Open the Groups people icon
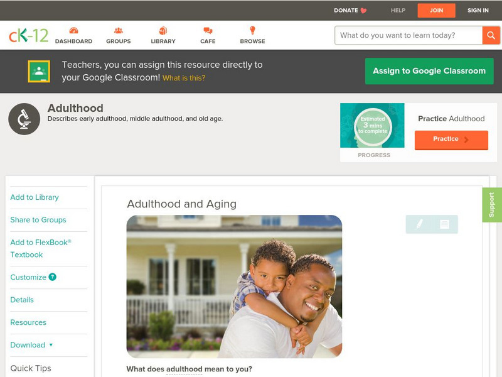Screen dimensions: 502x377 pos(119,30)
